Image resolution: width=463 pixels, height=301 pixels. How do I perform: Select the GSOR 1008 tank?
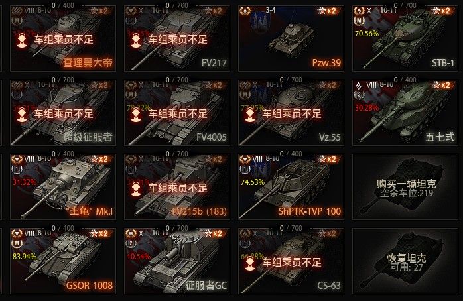click(63, 261)
